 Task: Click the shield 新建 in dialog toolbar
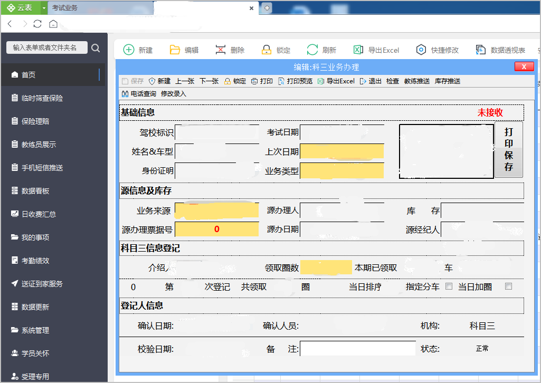(x=160, y=81)
